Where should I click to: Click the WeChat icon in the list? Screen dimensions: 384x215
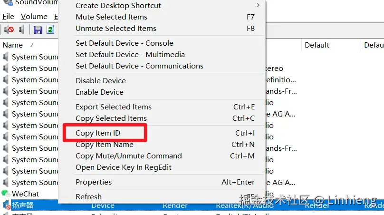coord(6,194)
